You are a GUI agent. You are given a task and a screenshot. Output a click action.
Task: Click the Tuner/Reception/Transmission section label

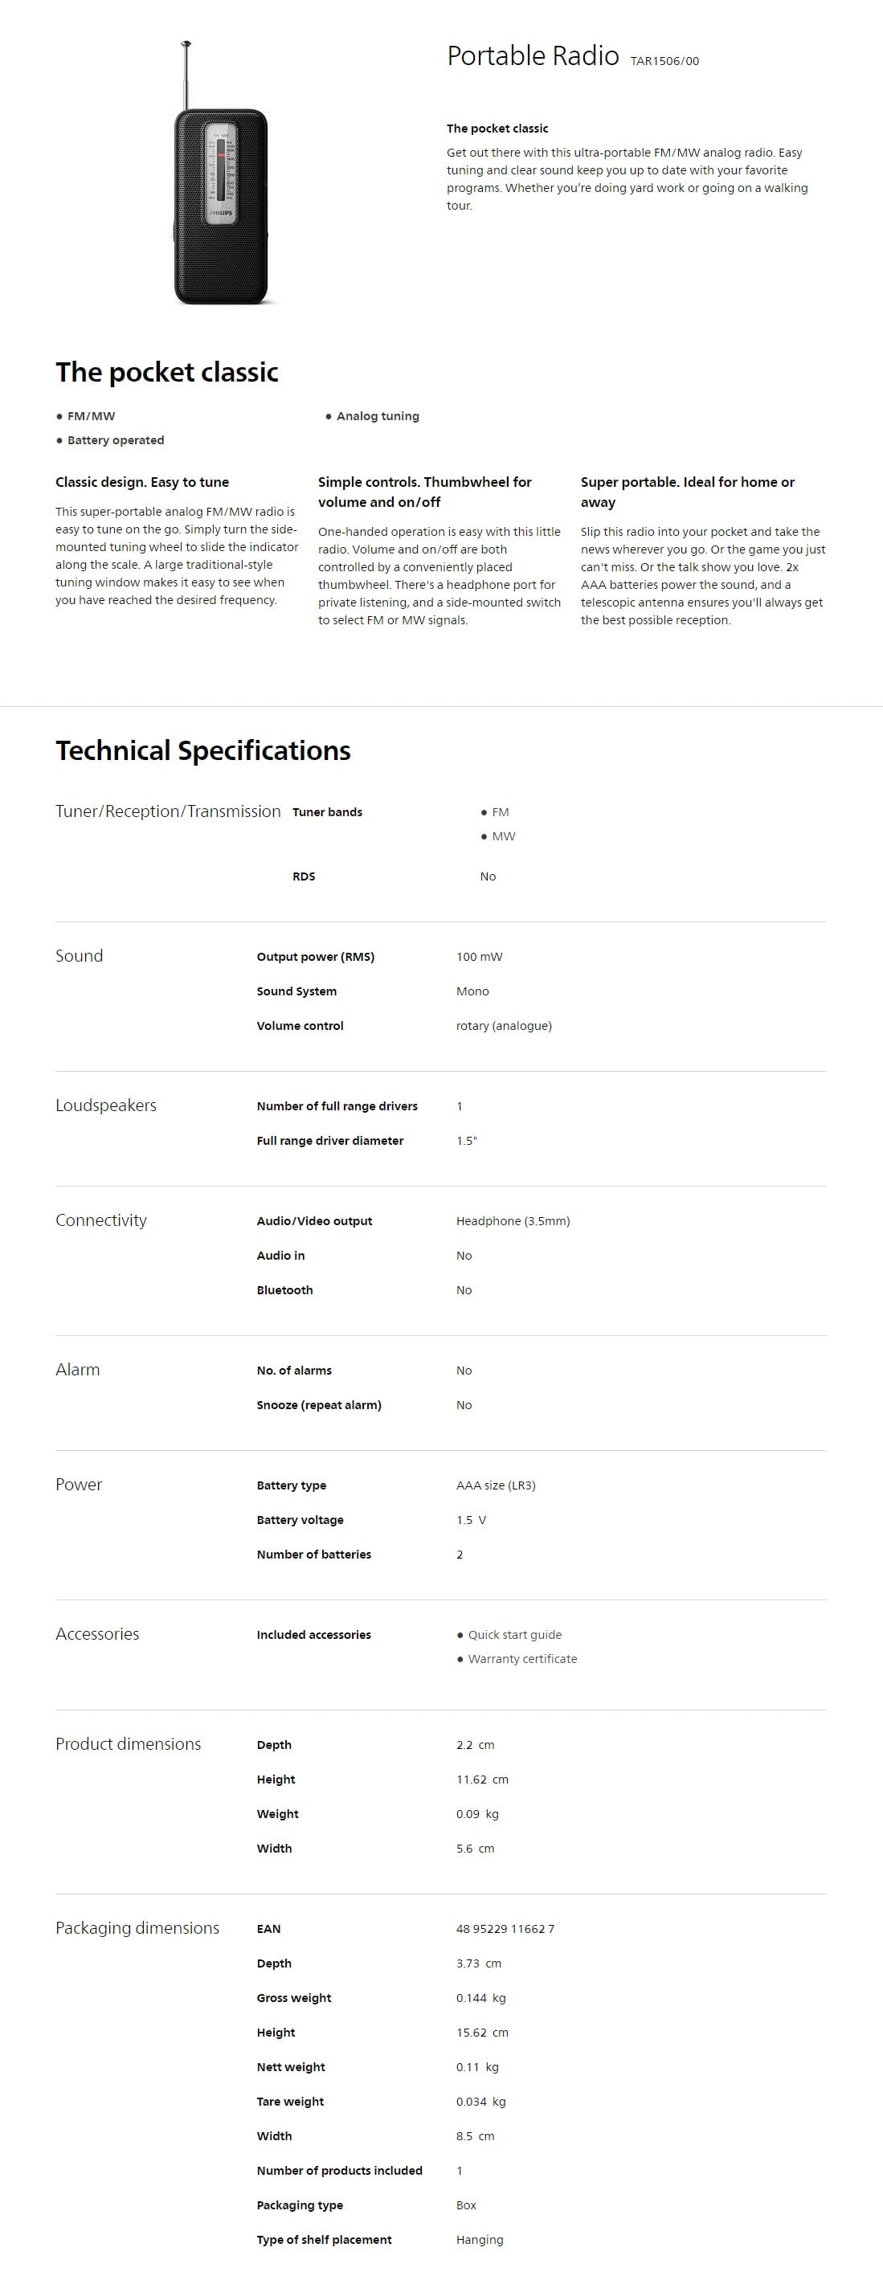(x=168, y=811)
